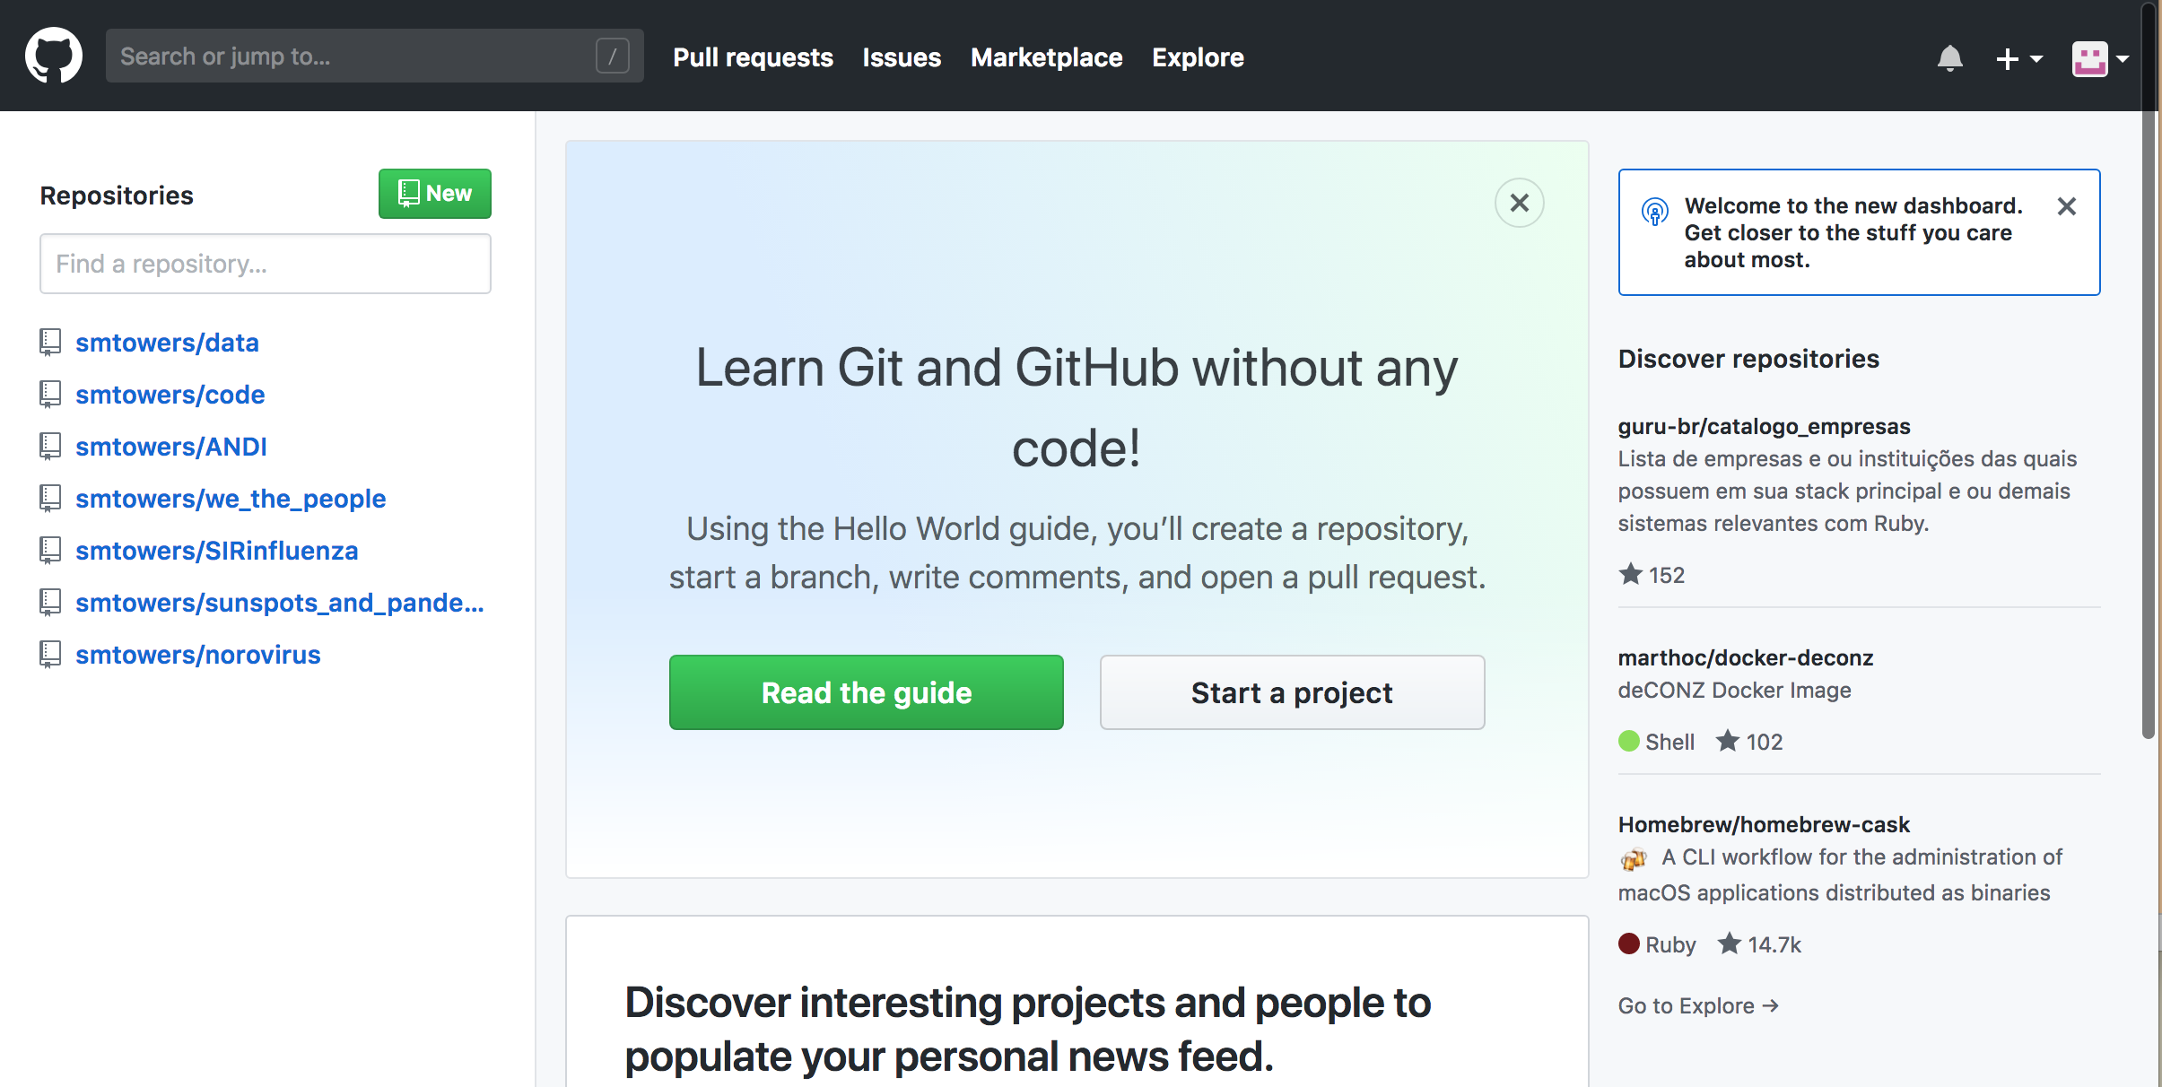Create a New repository
Image resolution: width=2162 pixels, height=1087 pixels.
coord(435,194)
